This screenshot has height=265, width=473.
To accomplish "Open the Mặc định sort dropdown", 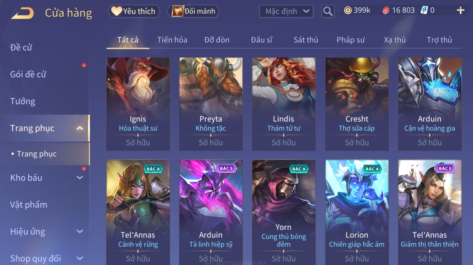I will coord(286,11).
